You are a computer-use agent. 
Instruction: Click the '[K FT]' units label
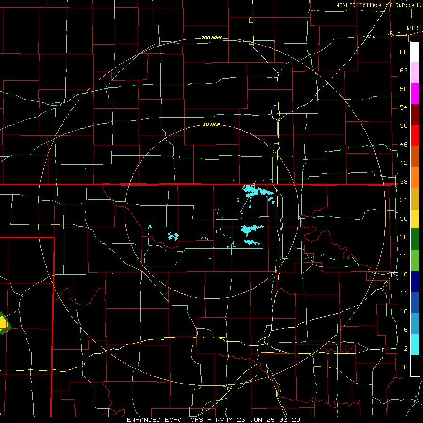click(398, 32)
